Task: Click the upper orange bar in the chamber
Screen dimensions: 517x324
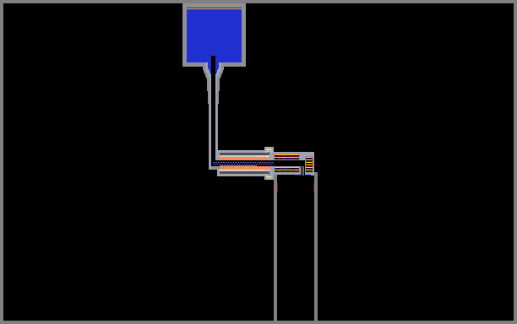Action: click(x=244, y=159)
